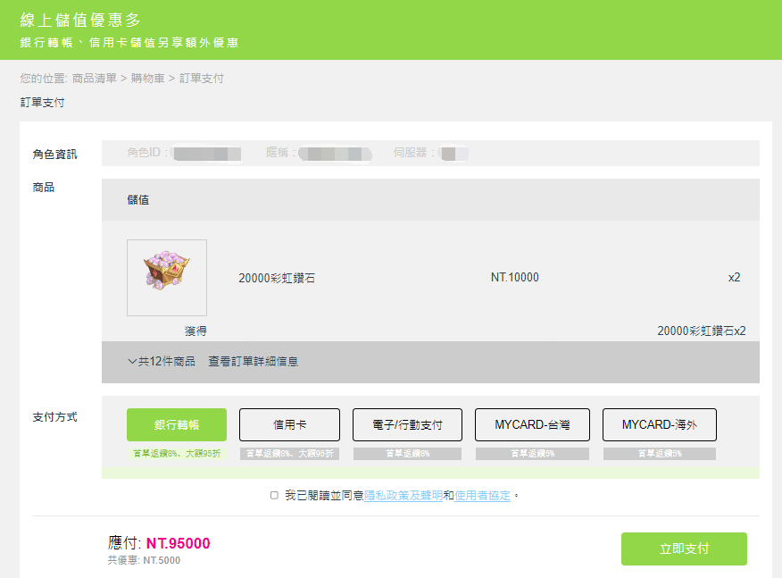Select 電子/行動支付 payment option
782x578 pixels.
[x=407, y=425]
